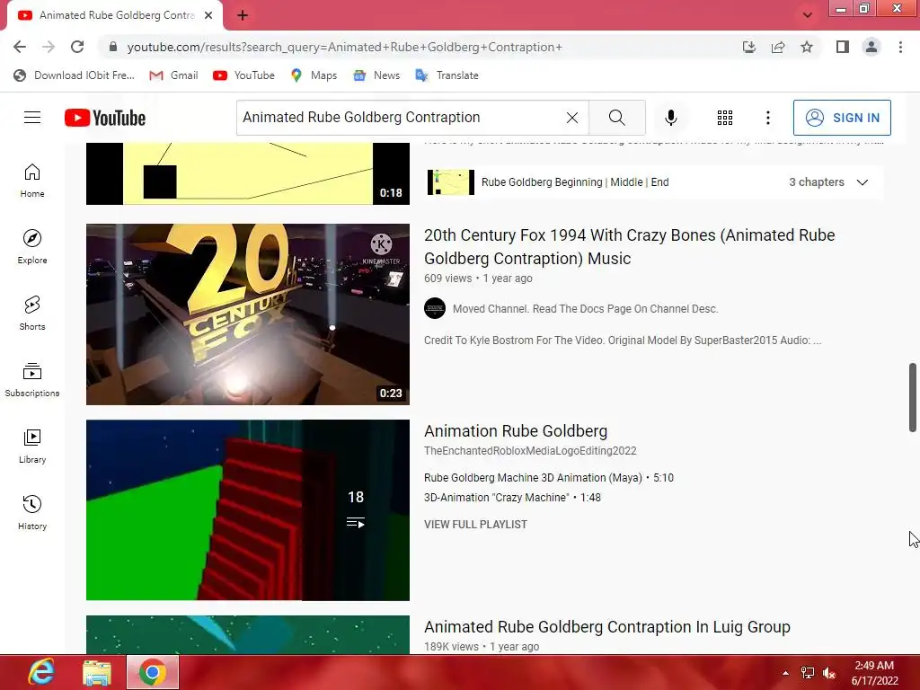The image size is (920, 690).
Task: Open Library in sidebar
Action: tap(32, 447)
